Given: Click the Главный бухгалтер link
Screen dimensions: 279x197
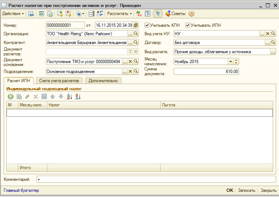Looking at the screenshot, I should pyautogui.click(x=21, y=190).
